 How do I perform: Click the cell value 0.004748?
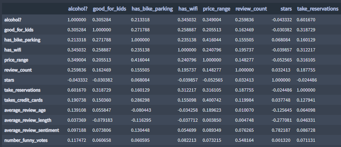[244, 120]
